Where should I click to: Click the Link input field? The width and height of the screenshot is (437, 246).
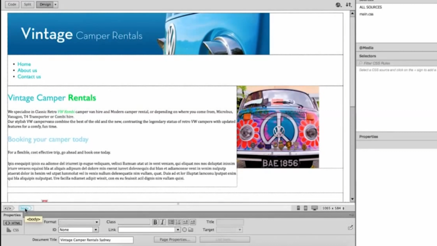[x=146, y=230]
